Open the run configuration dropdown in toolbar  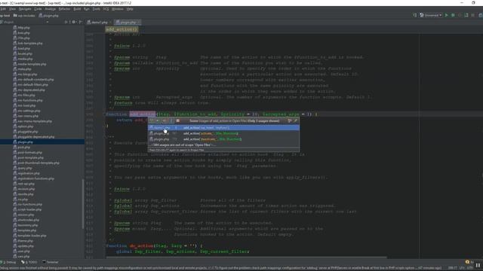(431, 15)
